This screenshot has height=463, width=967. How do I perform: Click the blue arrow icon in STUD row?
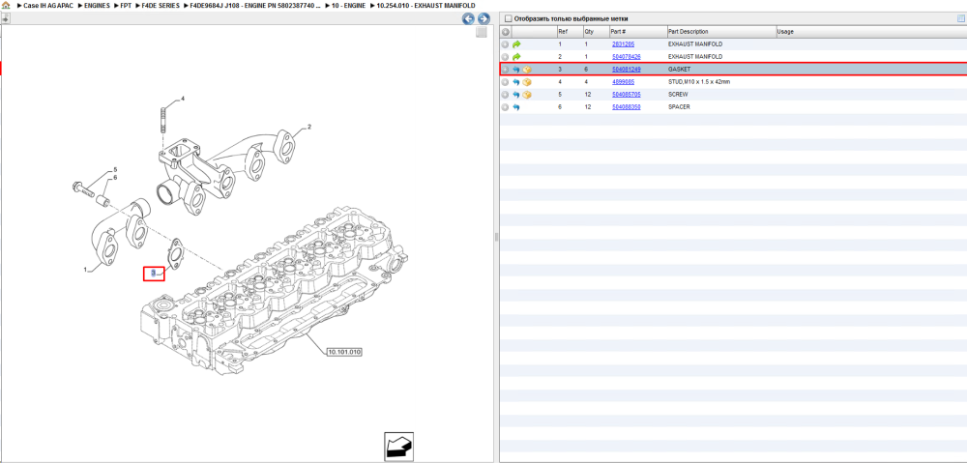pos(516,82)
